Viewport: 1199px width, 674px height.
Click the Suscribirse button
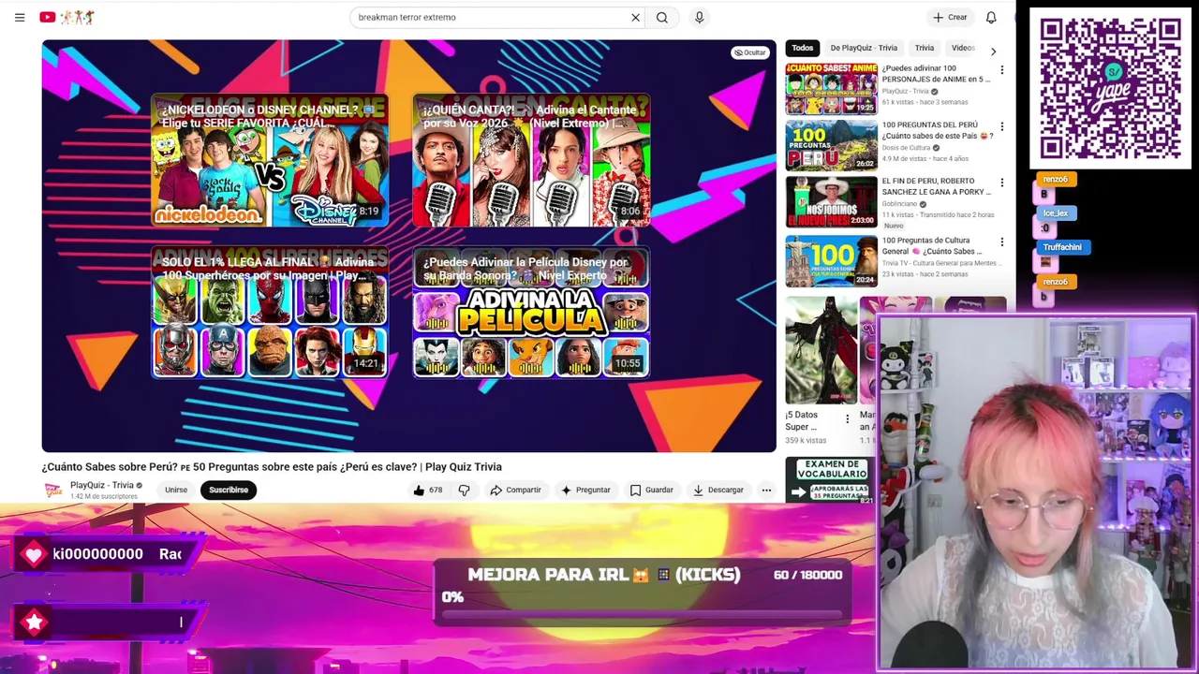click(229, 490)
